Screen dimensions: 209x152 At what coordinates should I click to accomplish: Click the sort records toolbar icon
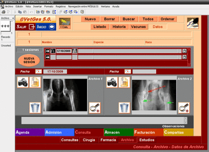pos(54,12)
